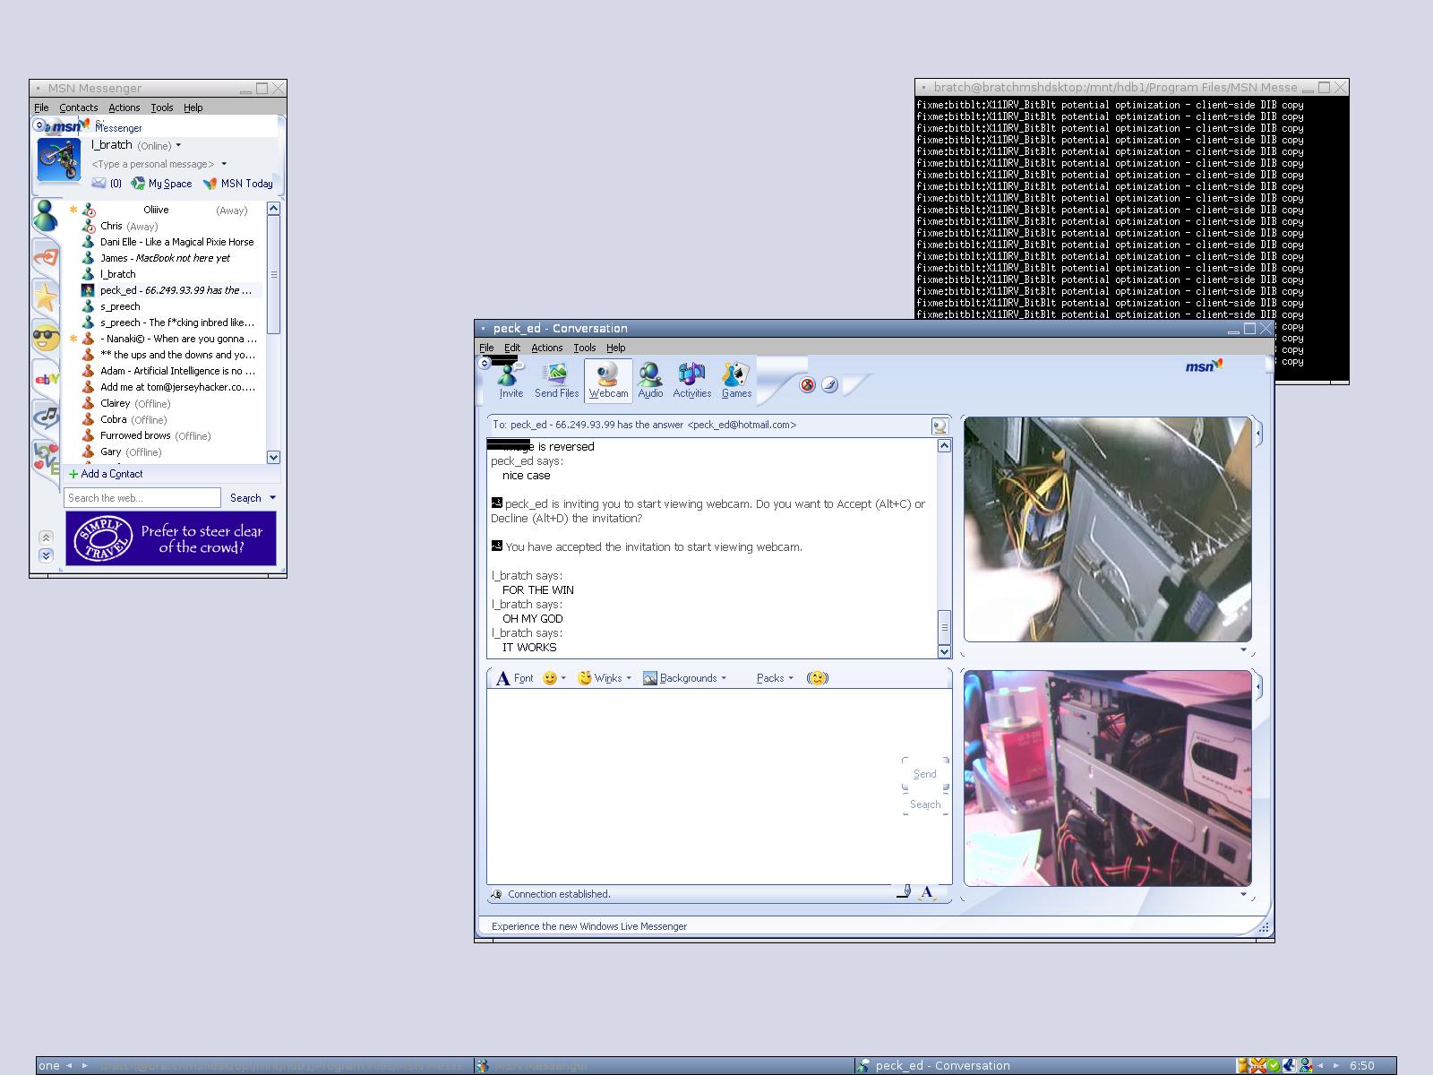Open Actions menu in Conversation window

click(x=547, y=348)
